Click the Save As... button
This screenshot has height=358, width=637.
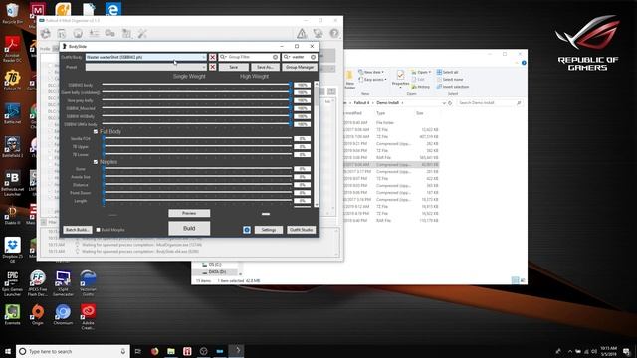coord(265,67)
